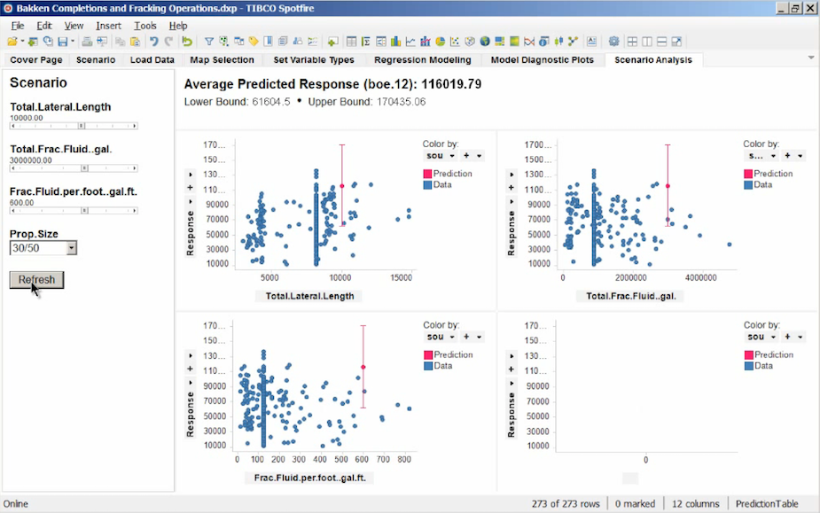Click the green reset arrow icon

click(187, 42)
